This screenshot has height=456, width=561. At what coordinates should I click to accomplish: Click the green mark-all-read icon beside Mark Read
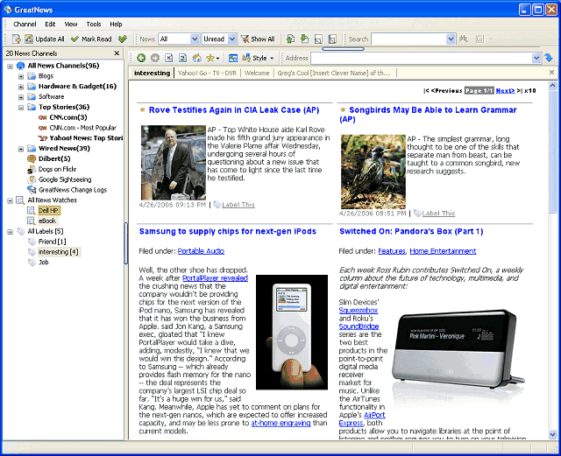tap(123, 39)
